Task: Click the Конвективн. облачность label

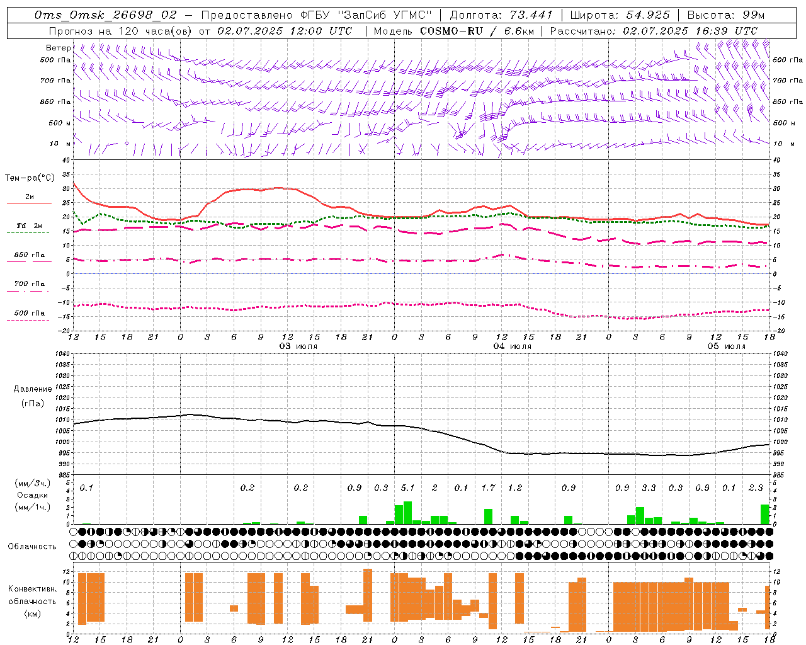Action: pyautogui.click(x=32, y=595)
